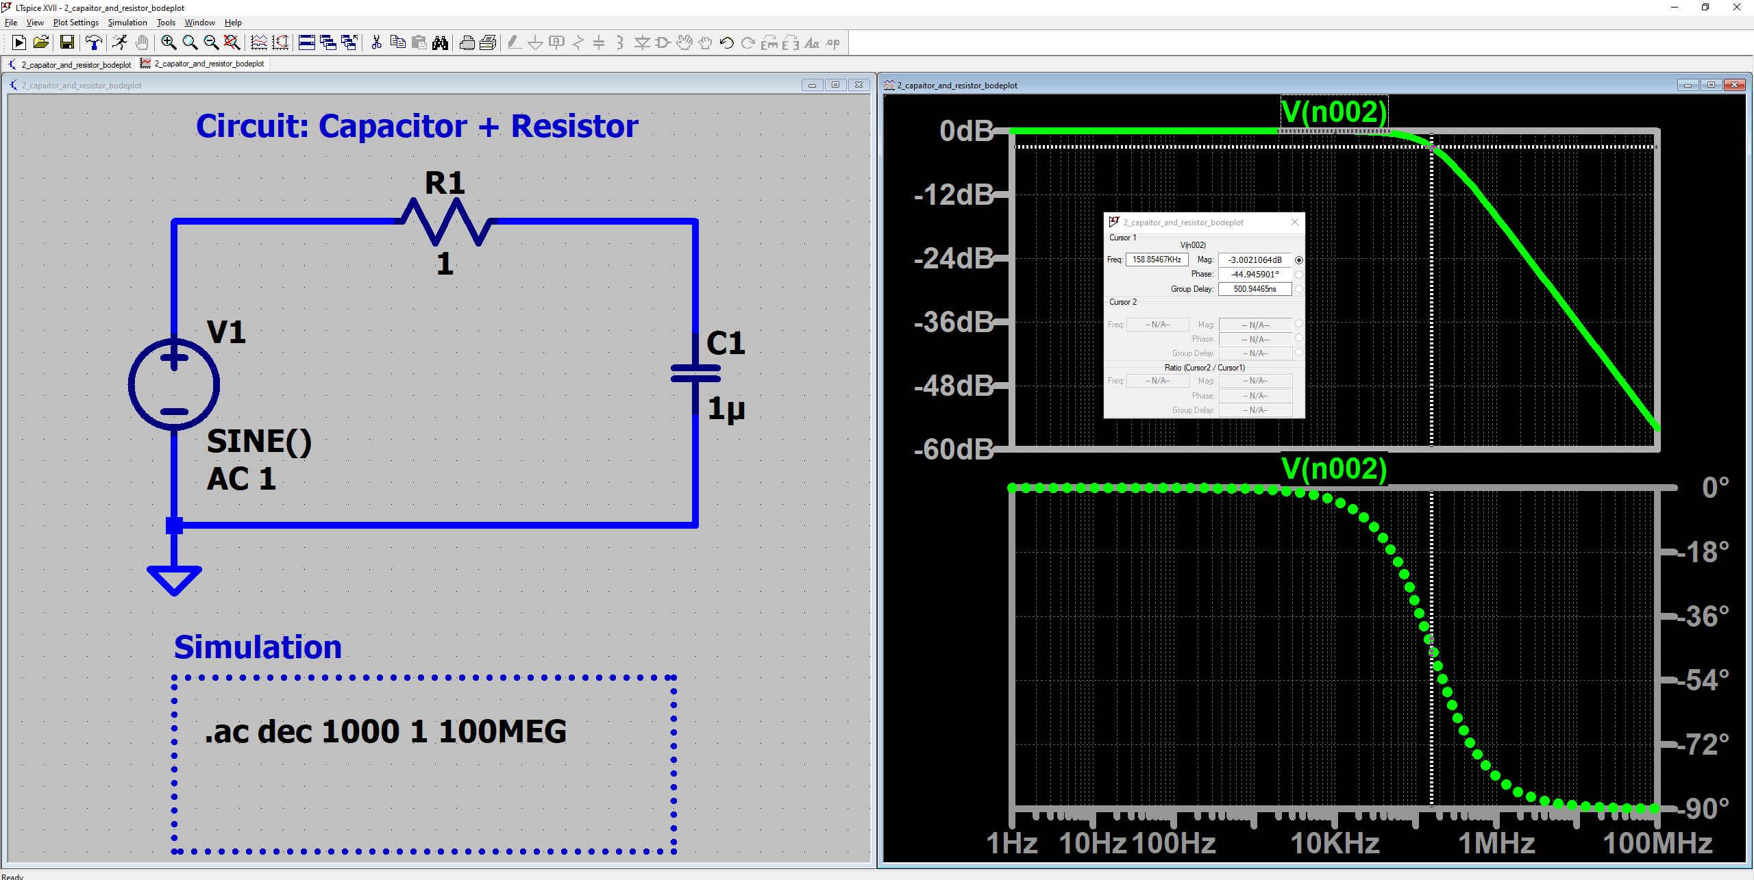Switch to the schematic document tab
This screenshot has height=880, width=1754.
[x=70, y=64]
